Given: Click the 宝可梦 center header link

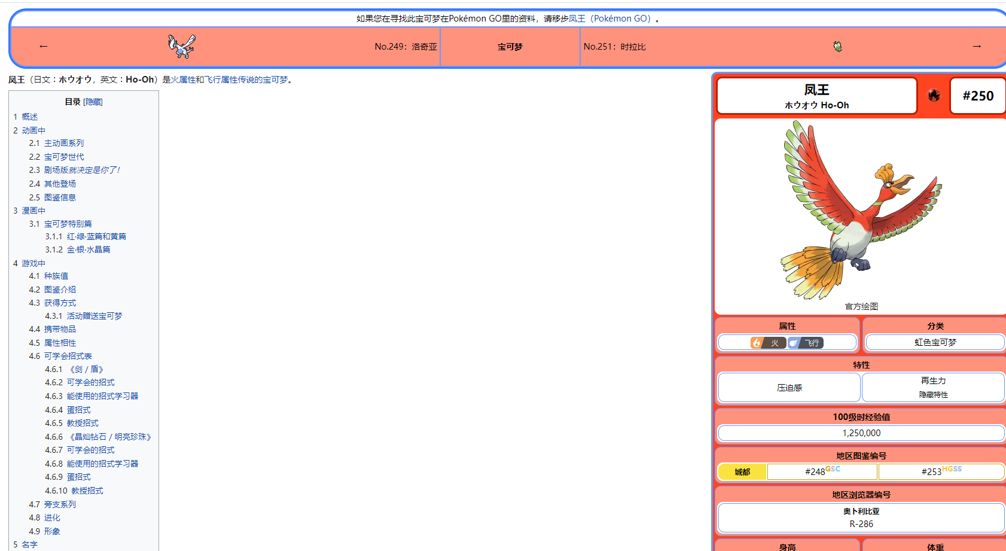Looking at the screenshot, I should pos(510,47).
